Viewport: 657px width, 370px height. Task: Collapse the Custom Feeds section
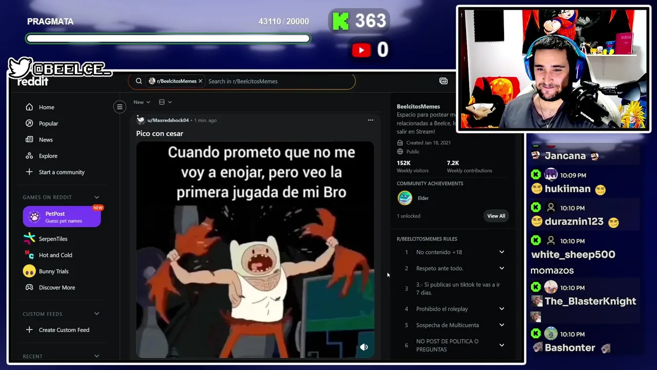point(96,313)
